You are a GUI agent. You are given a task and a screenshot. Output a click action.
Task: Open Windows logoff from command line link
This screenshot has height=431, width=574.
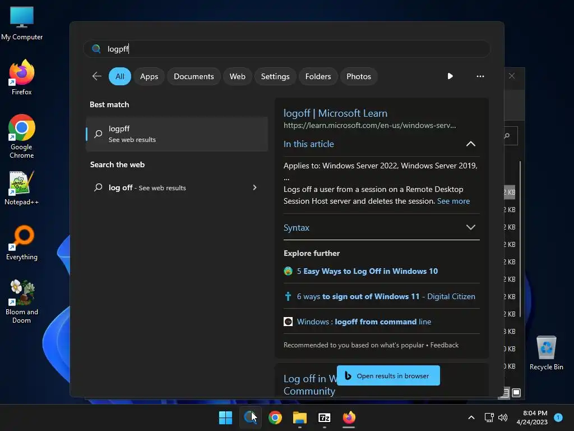(x=364, y=322)
